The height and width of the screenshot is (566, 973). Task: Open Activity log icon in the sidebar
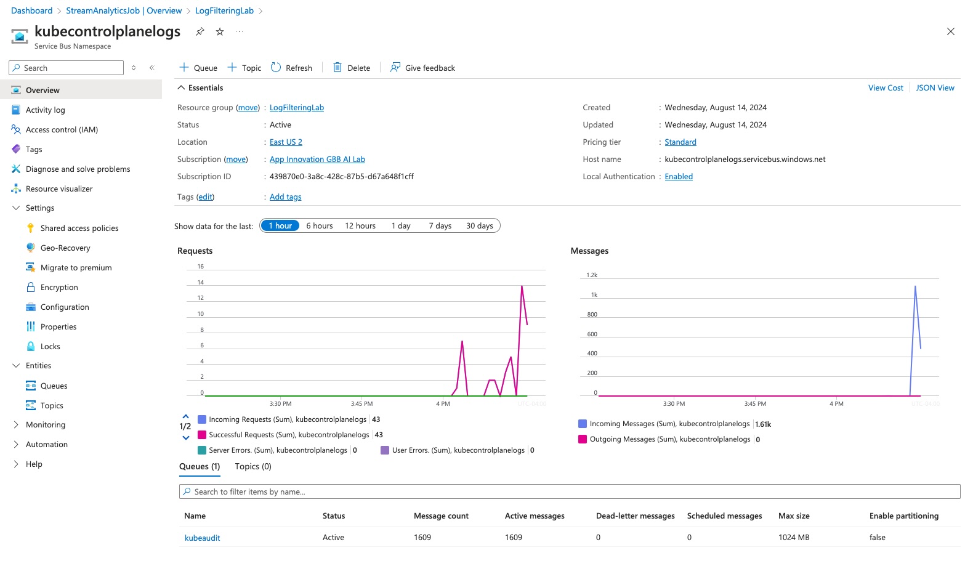tap(16, 110)
